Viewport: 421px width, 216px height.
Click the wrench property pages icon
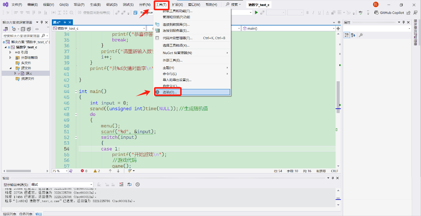click(361, 35)
